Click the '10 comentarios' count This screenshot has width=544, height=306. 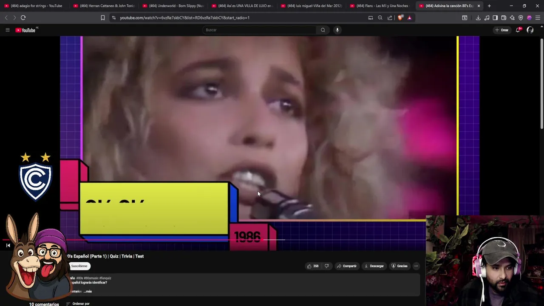pos(44,304)
